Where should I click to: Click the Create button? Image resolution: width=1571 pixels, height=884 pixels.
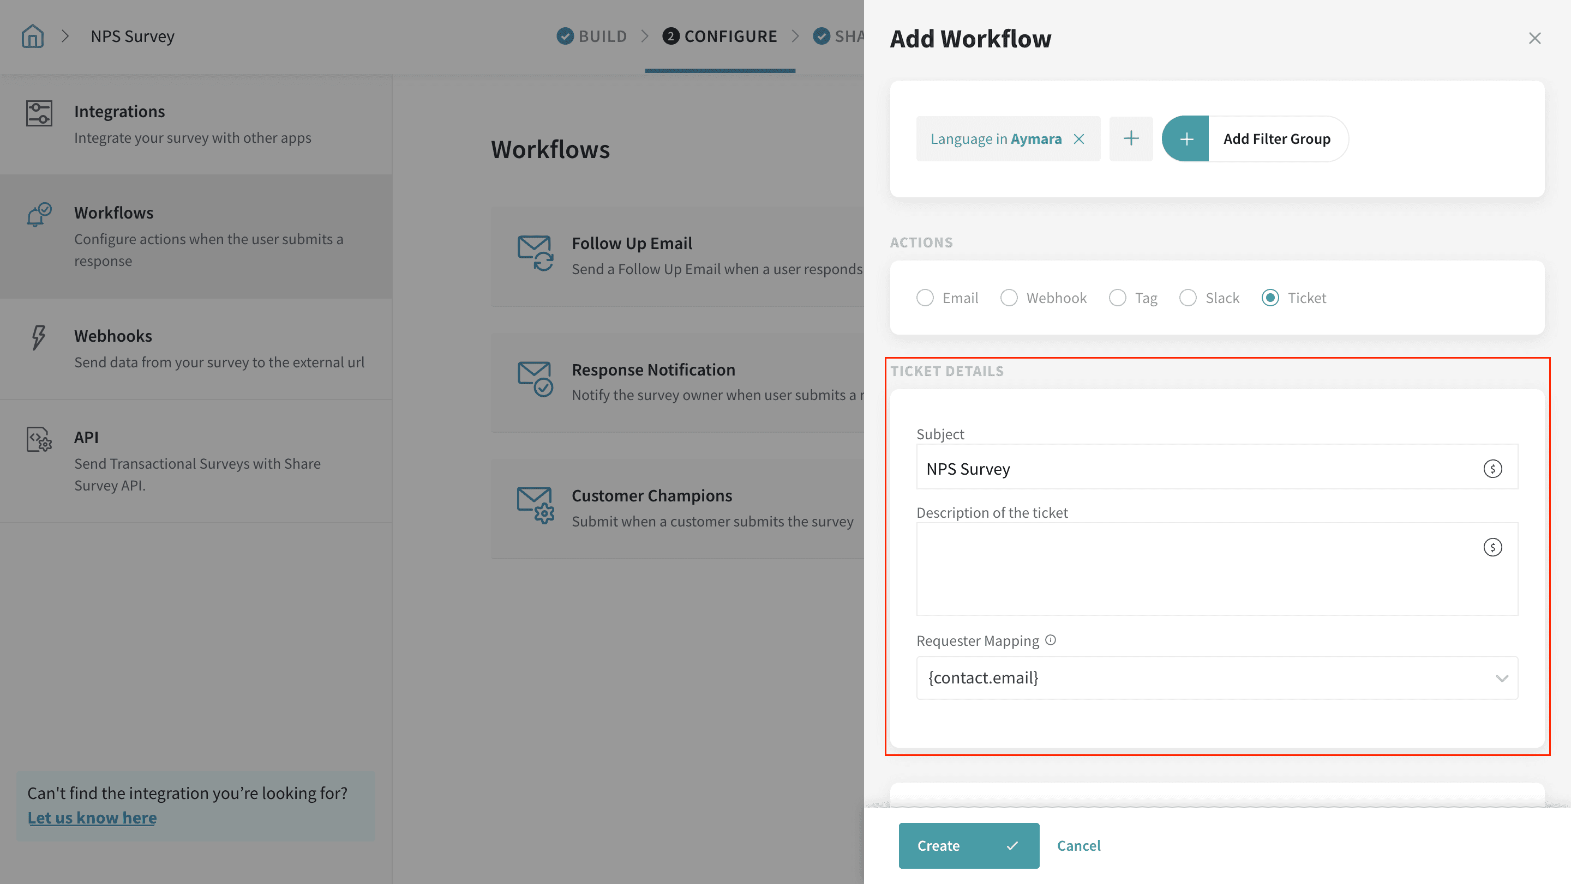(968, 846)
